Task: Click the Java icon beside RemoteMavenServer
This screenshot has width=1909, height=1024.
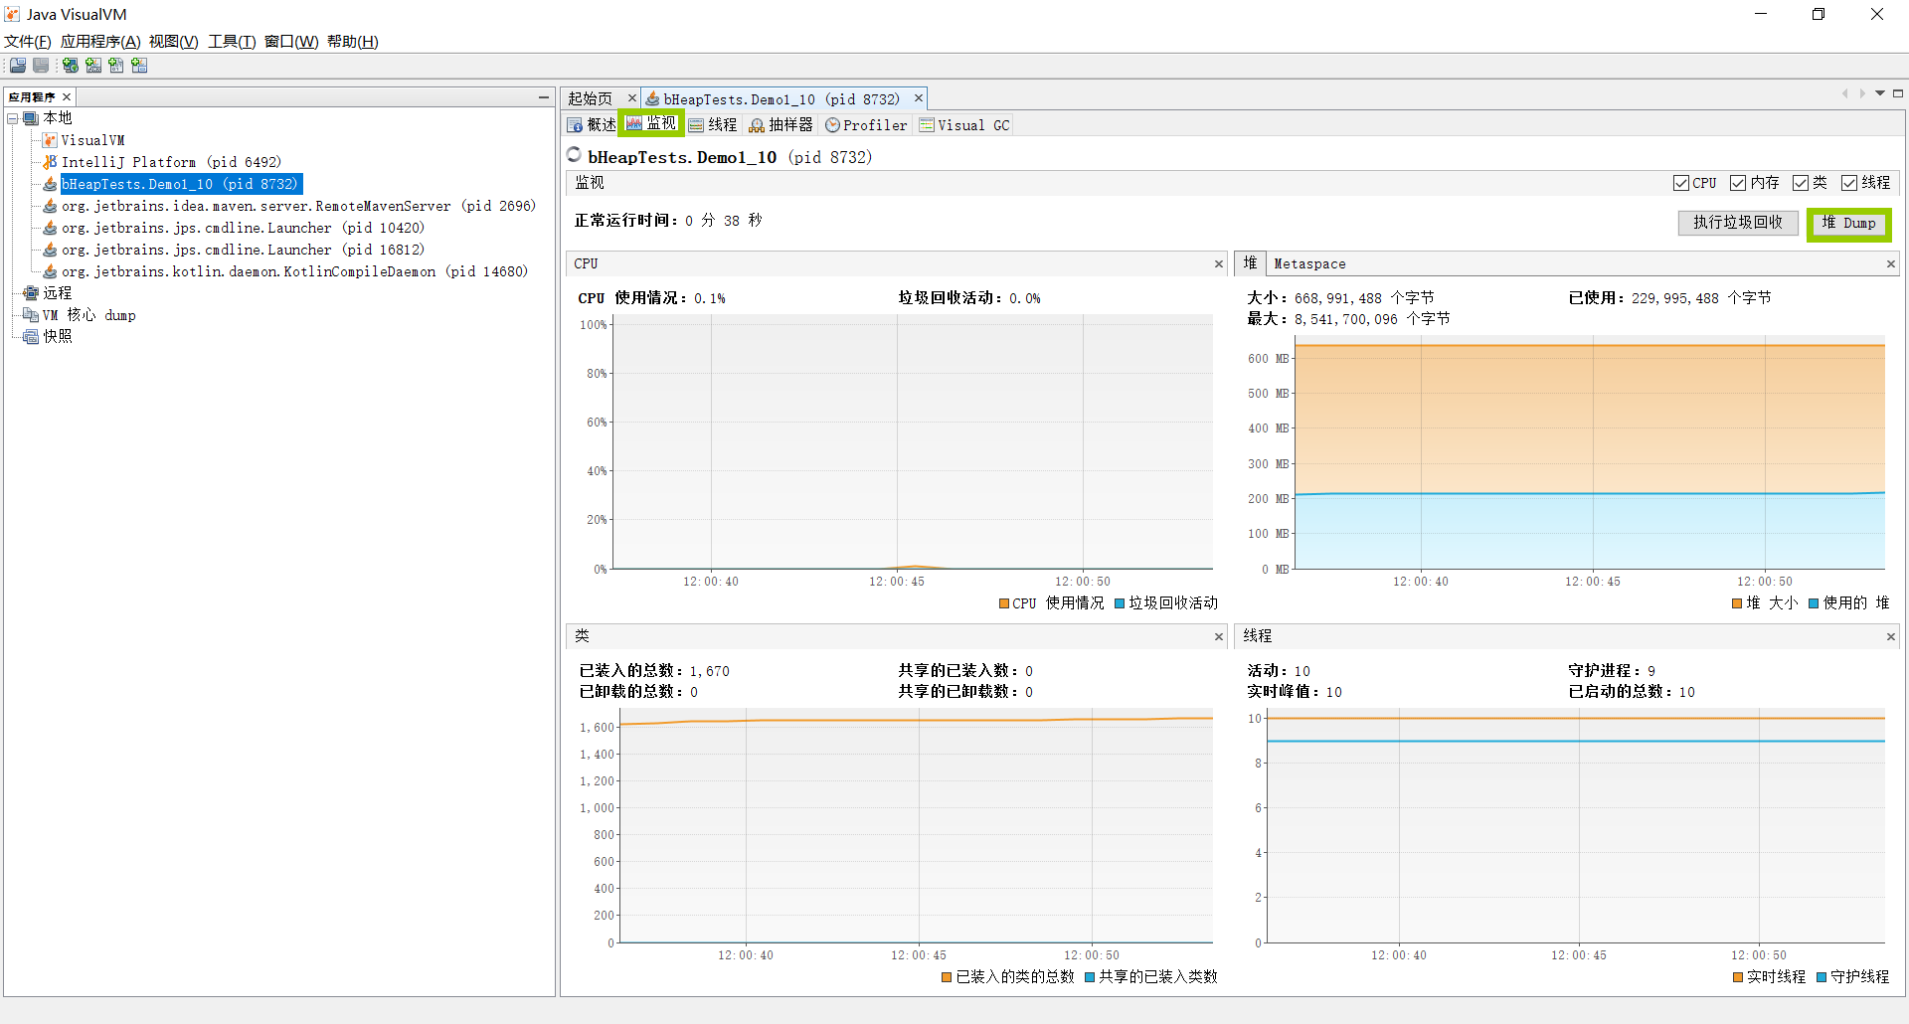Action: pyautogui.click(x=50, y=206)
